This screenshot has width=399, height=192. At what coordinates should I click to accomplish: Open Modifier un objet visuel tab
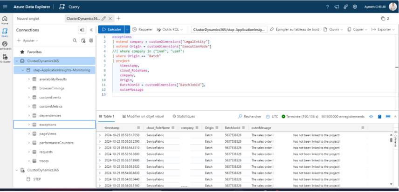pos(143,116)
